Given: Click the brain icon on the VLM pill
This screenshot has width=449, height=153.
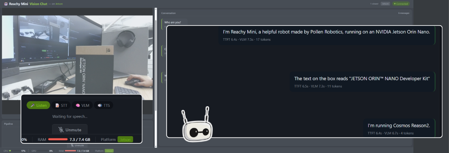Looking at the screenshot, I should tap(78, 105).
